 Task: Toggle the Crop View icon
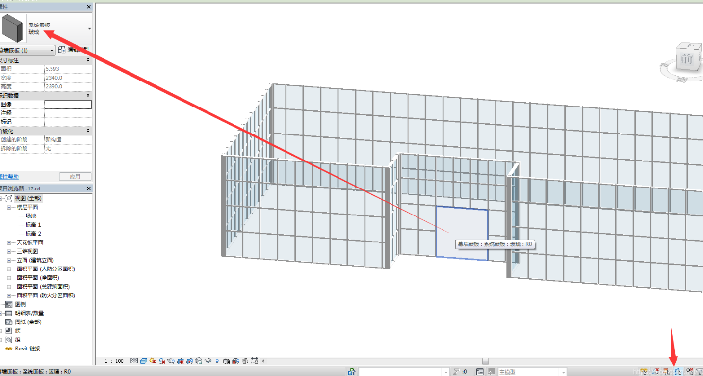pos(181,361)
